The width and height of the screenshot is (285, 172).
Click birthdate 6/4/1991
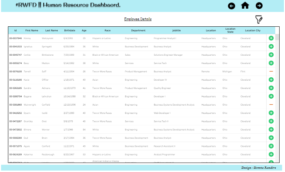(x=68, y=38)
